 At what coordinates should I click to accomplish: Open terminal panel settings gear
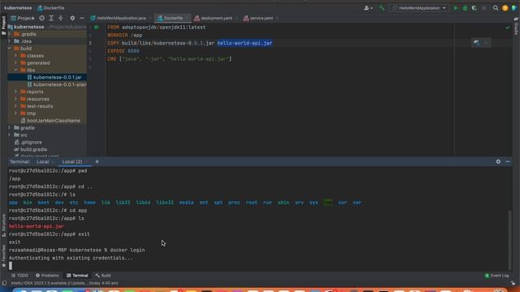pyautogui.click(x=498, y=161)
